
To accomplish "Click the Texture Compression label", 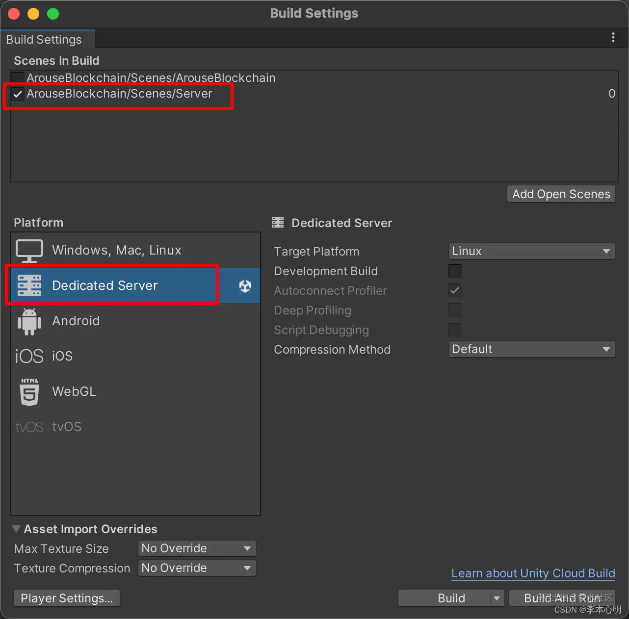I will [72, 568].
